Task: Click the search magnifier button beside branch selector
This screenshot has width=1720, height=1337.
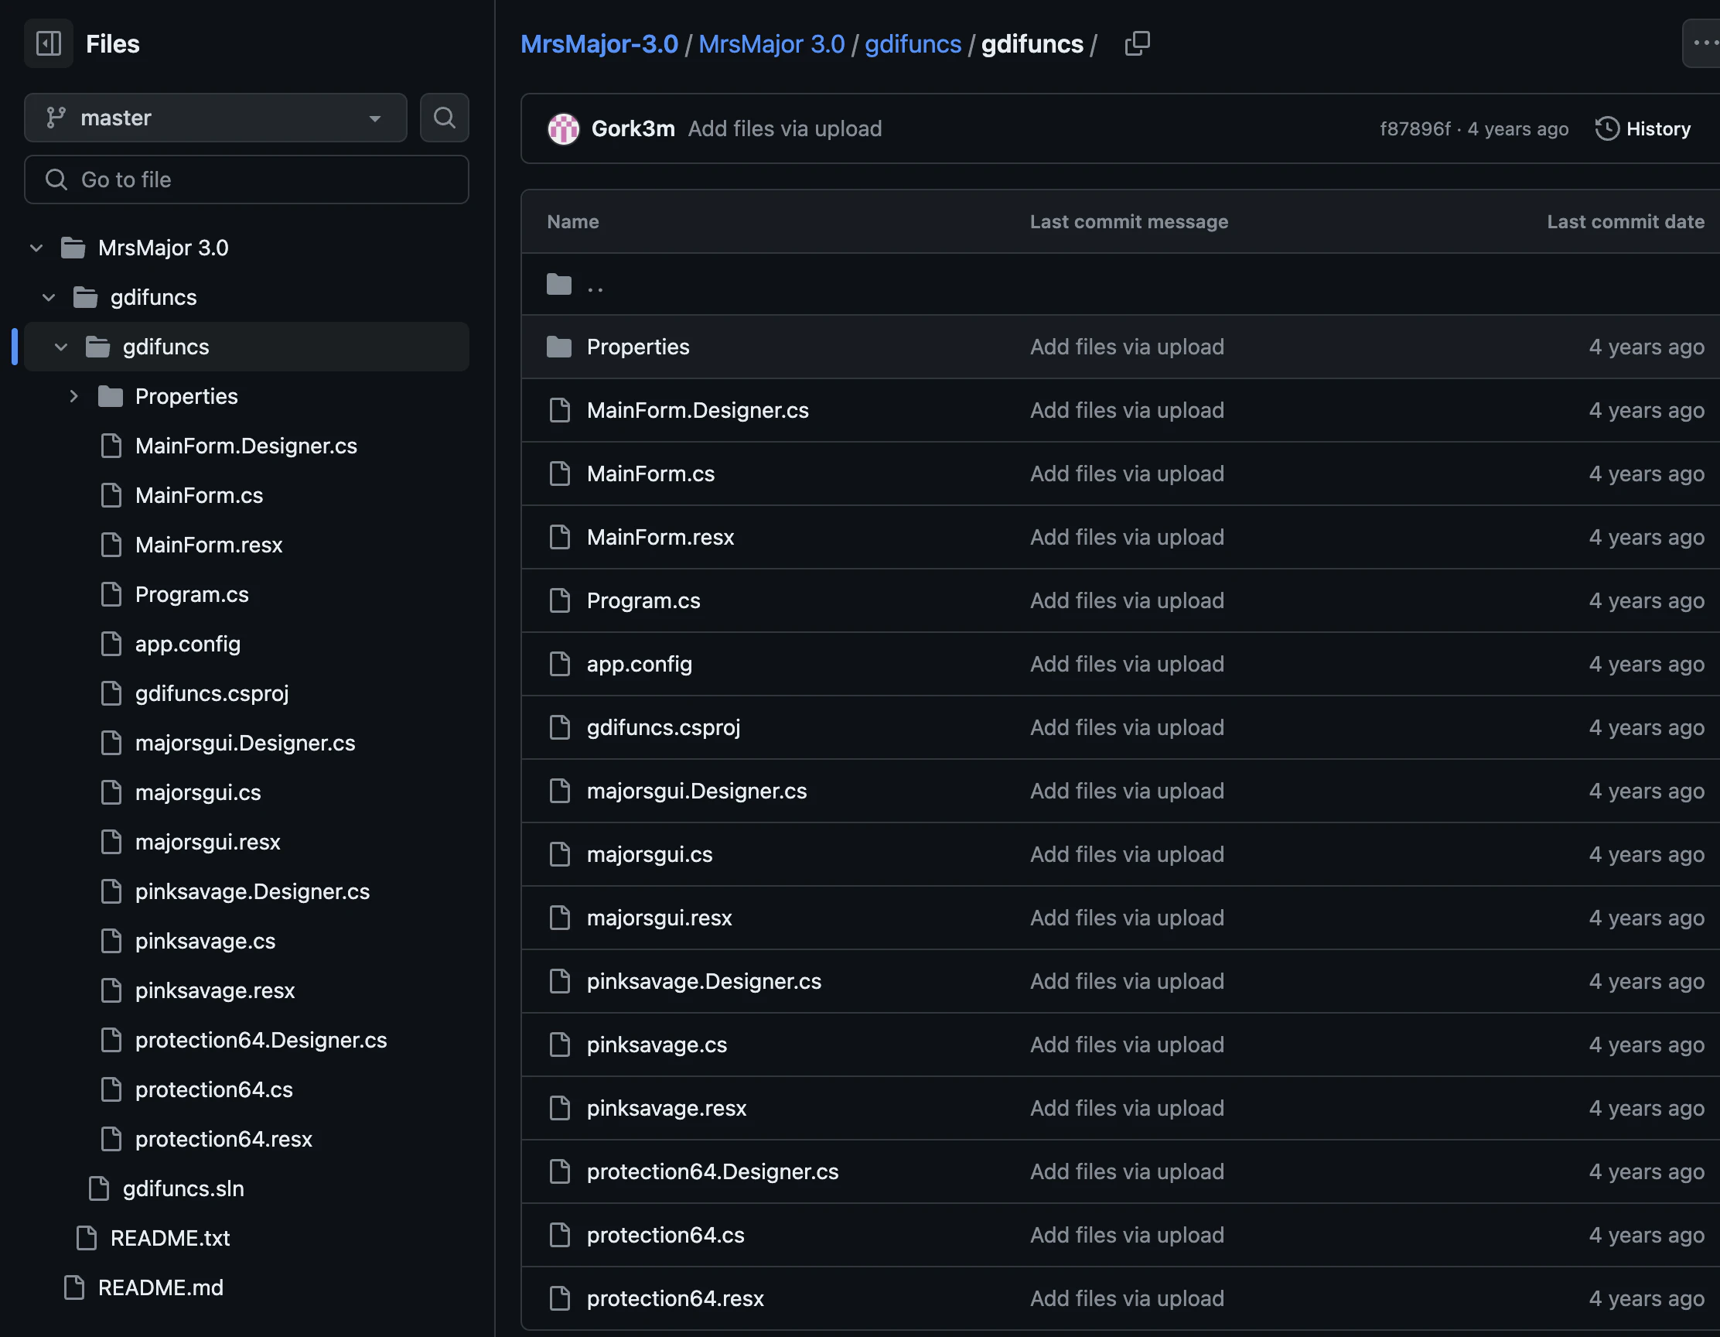Action: pos(444,118)
